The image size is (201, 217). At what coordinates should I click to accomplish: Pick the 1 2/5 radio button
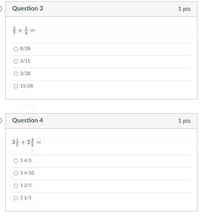tap(16, 186)
